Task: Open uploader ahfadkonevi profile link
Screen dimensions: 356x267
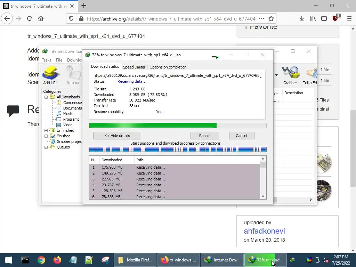Action: pyautogui.click(x=264, y=231)
